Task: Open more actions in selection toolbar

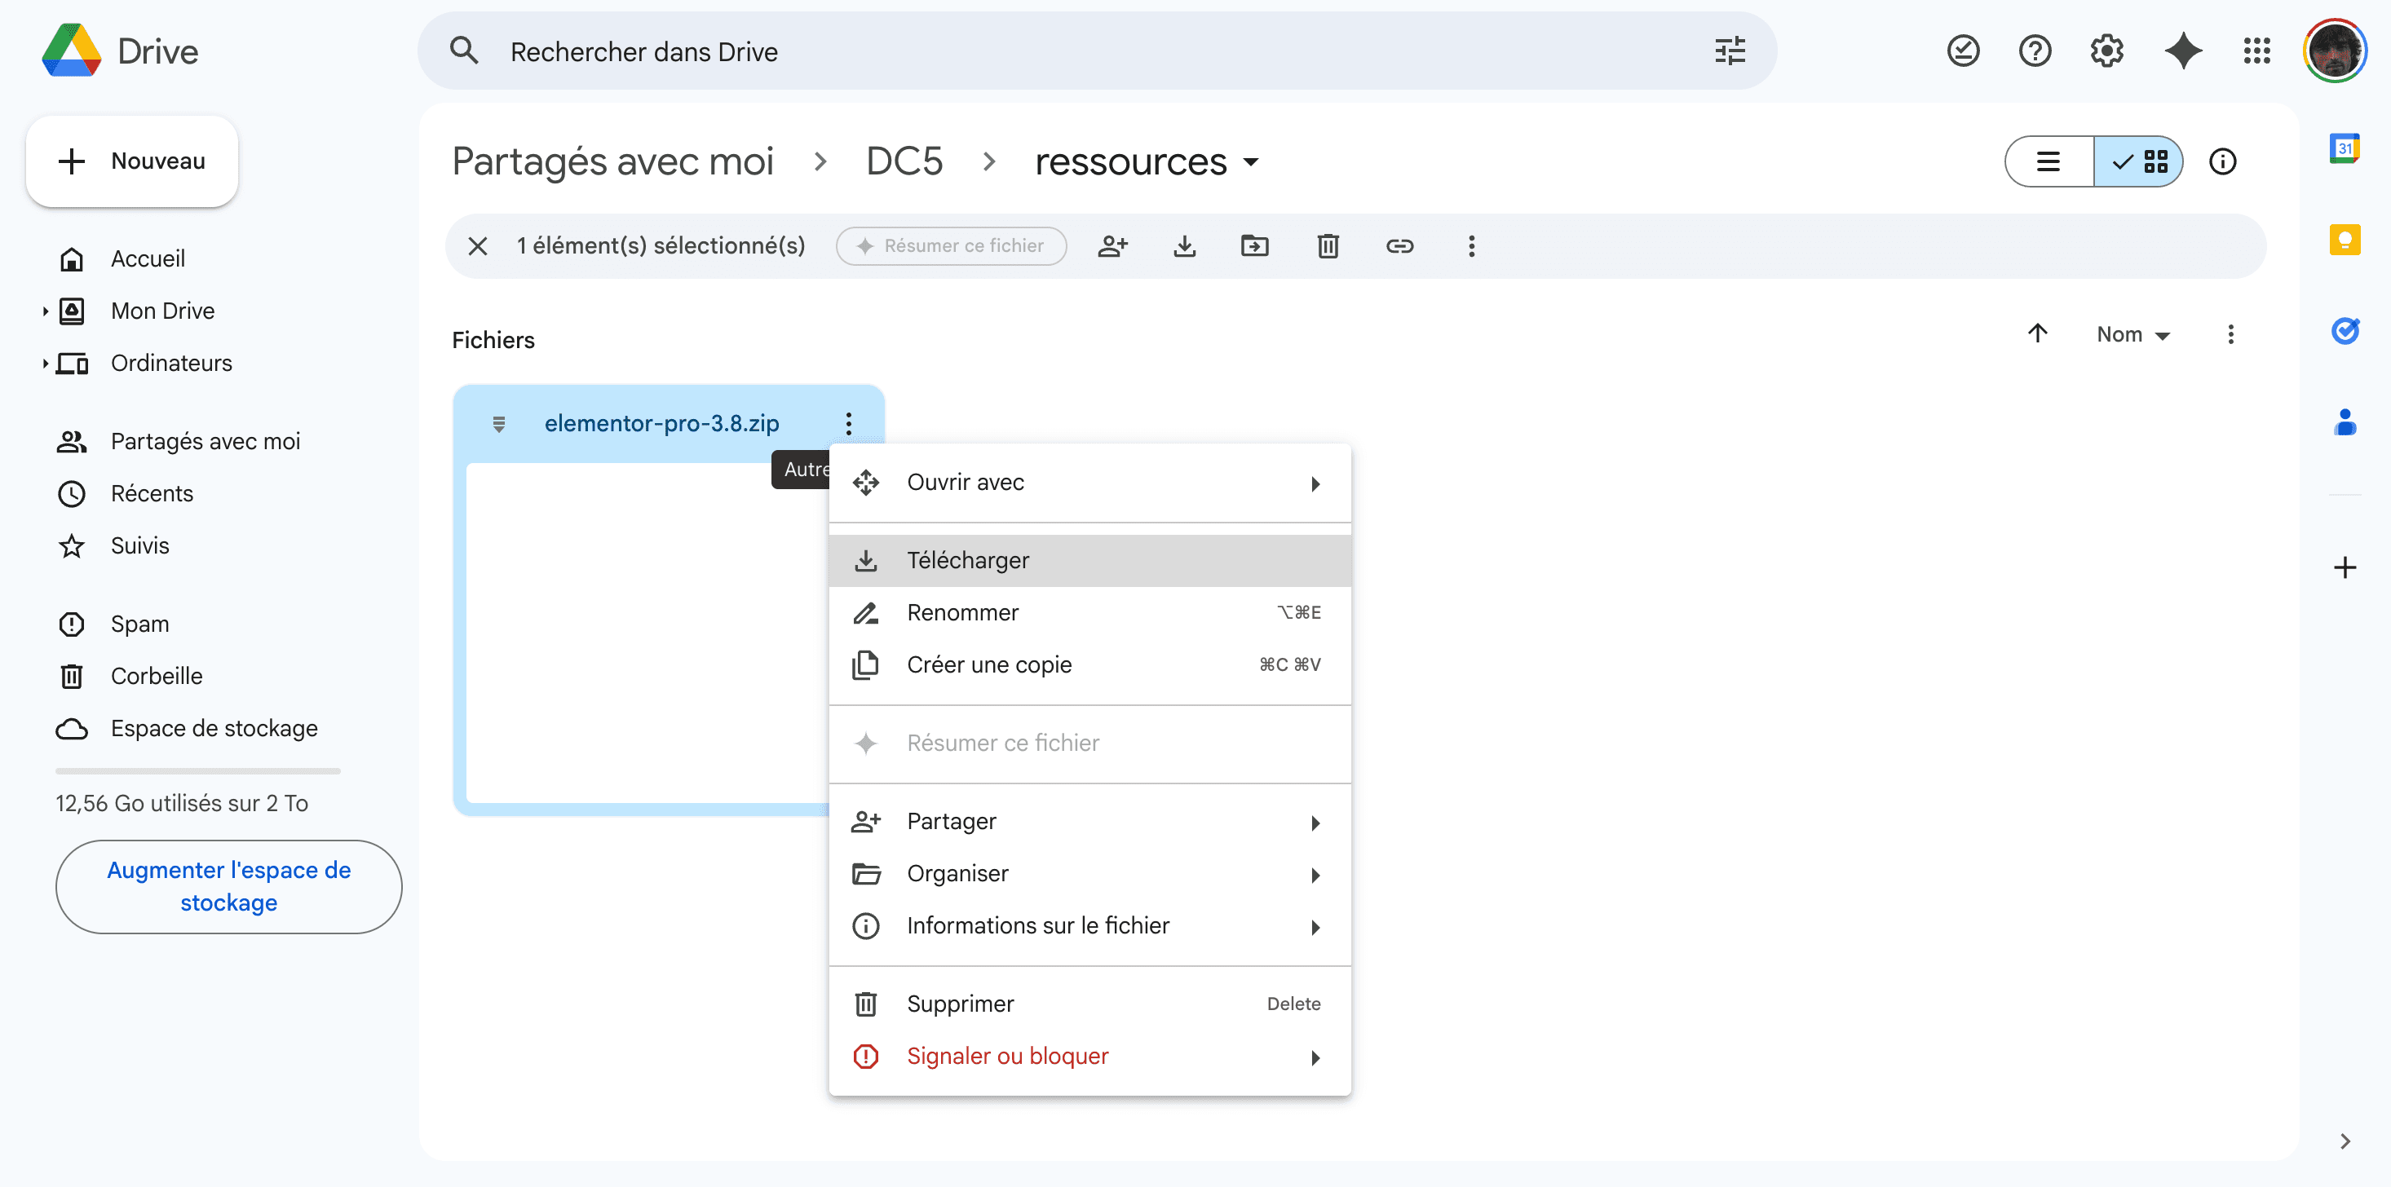Action: 1471,246
